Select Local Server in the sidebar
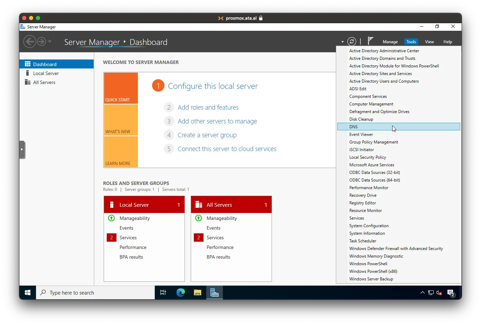 tap(57, 73)
